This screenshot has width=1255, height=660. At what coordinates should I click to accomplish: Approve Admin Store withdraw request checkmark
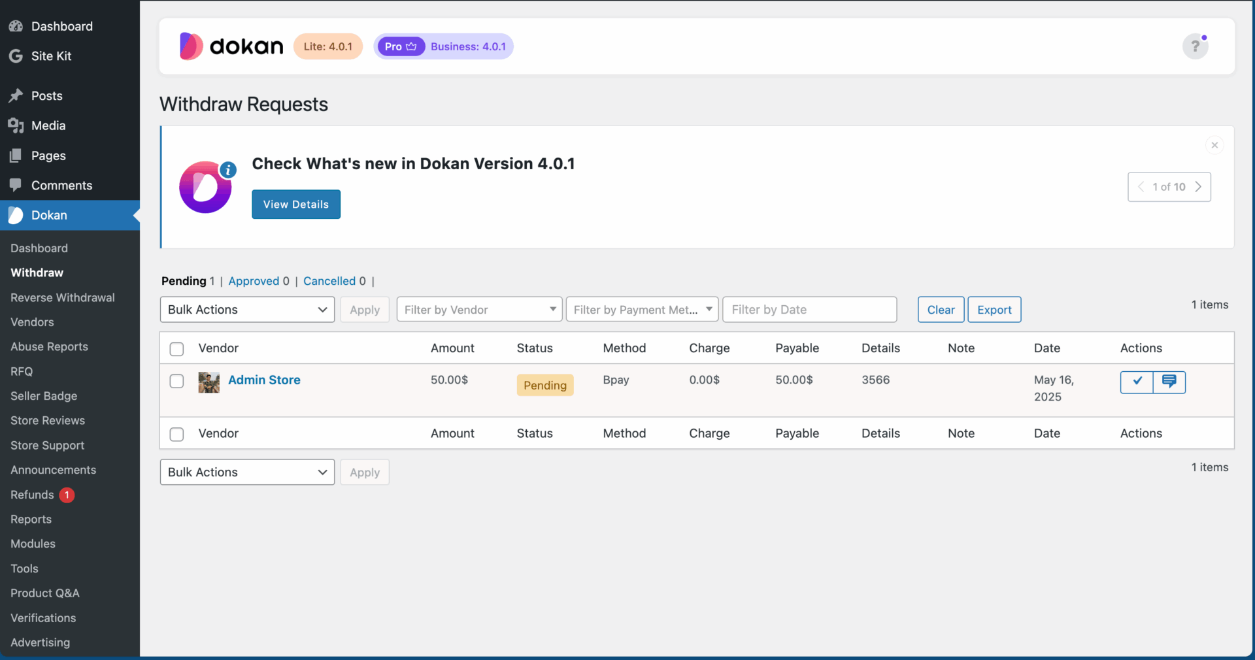1137,382
